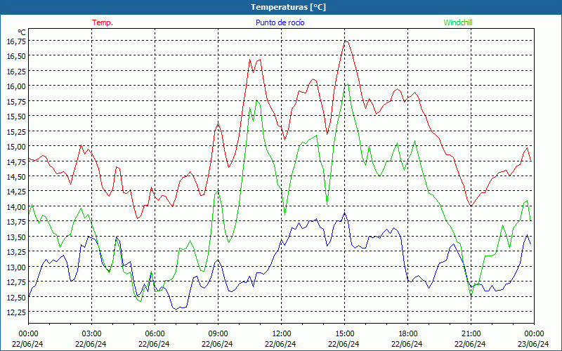Click the '°C' axis unit label
562x351 pixels.
[x=22, y=32]
